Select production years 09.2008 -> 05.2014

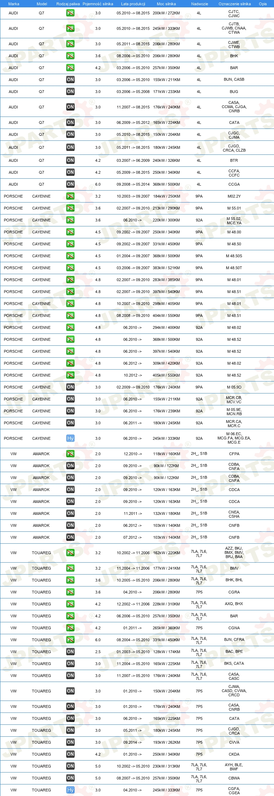pos(133,184)
